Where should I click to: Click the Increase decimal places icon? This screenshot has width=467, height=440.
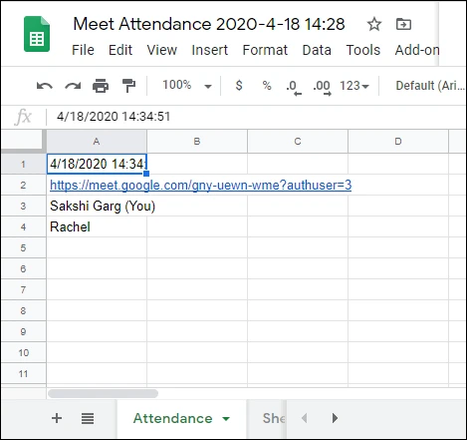coord(322,87)
